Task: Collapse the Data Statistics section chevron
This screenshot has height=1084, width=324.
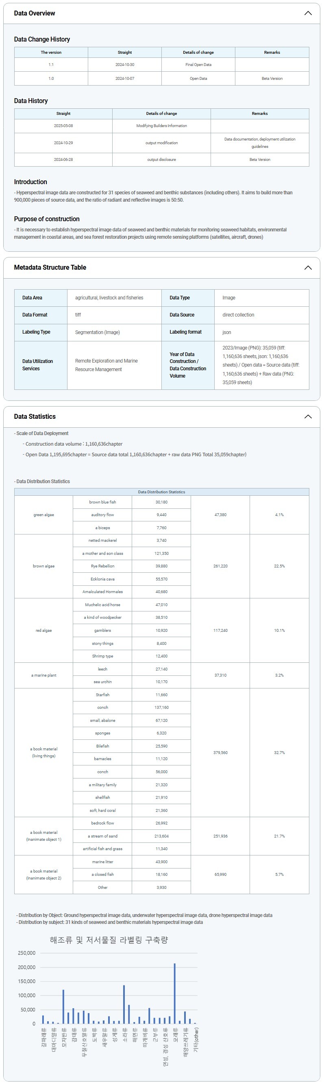Action: pos(308,417)
